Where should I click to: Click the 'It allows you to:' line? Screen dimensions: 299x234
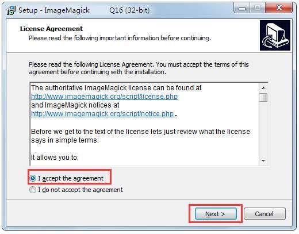[x=55, y=158]
